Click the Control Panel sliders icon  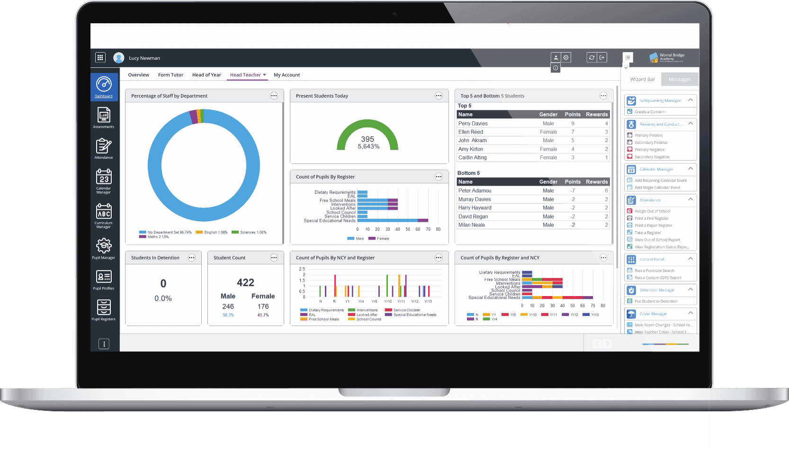[x=631, y=259]
